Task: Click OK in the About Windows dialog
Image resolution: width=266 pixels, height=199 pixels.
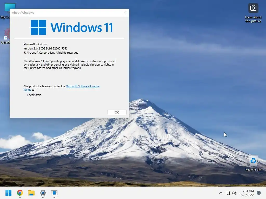Action: point(117,112)
